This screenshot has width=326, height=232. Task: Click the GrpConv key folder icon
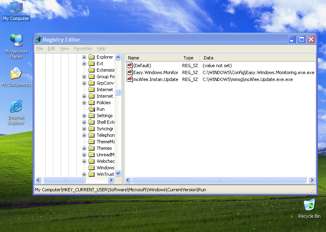(91, 83)
